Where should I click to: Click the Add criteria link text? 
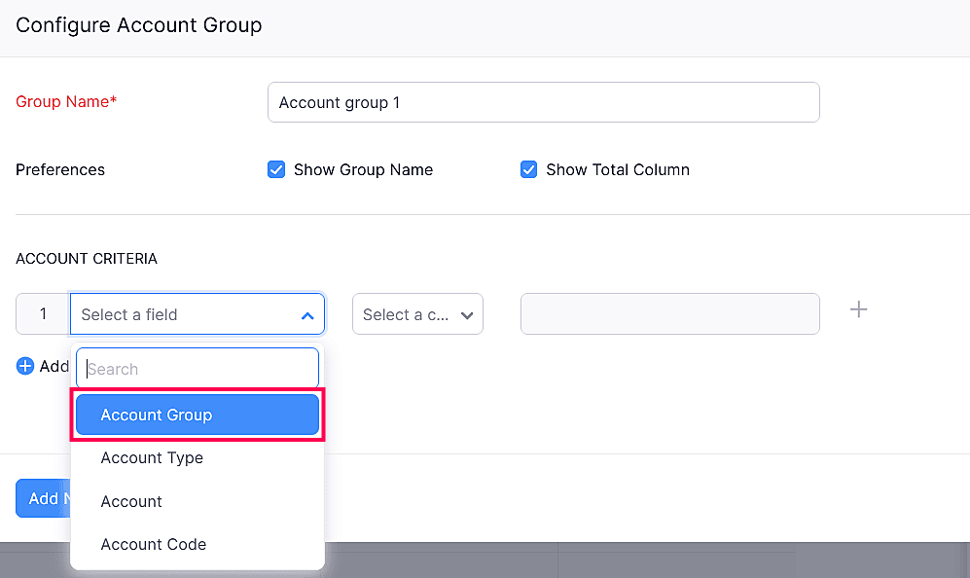click(54, 367)
